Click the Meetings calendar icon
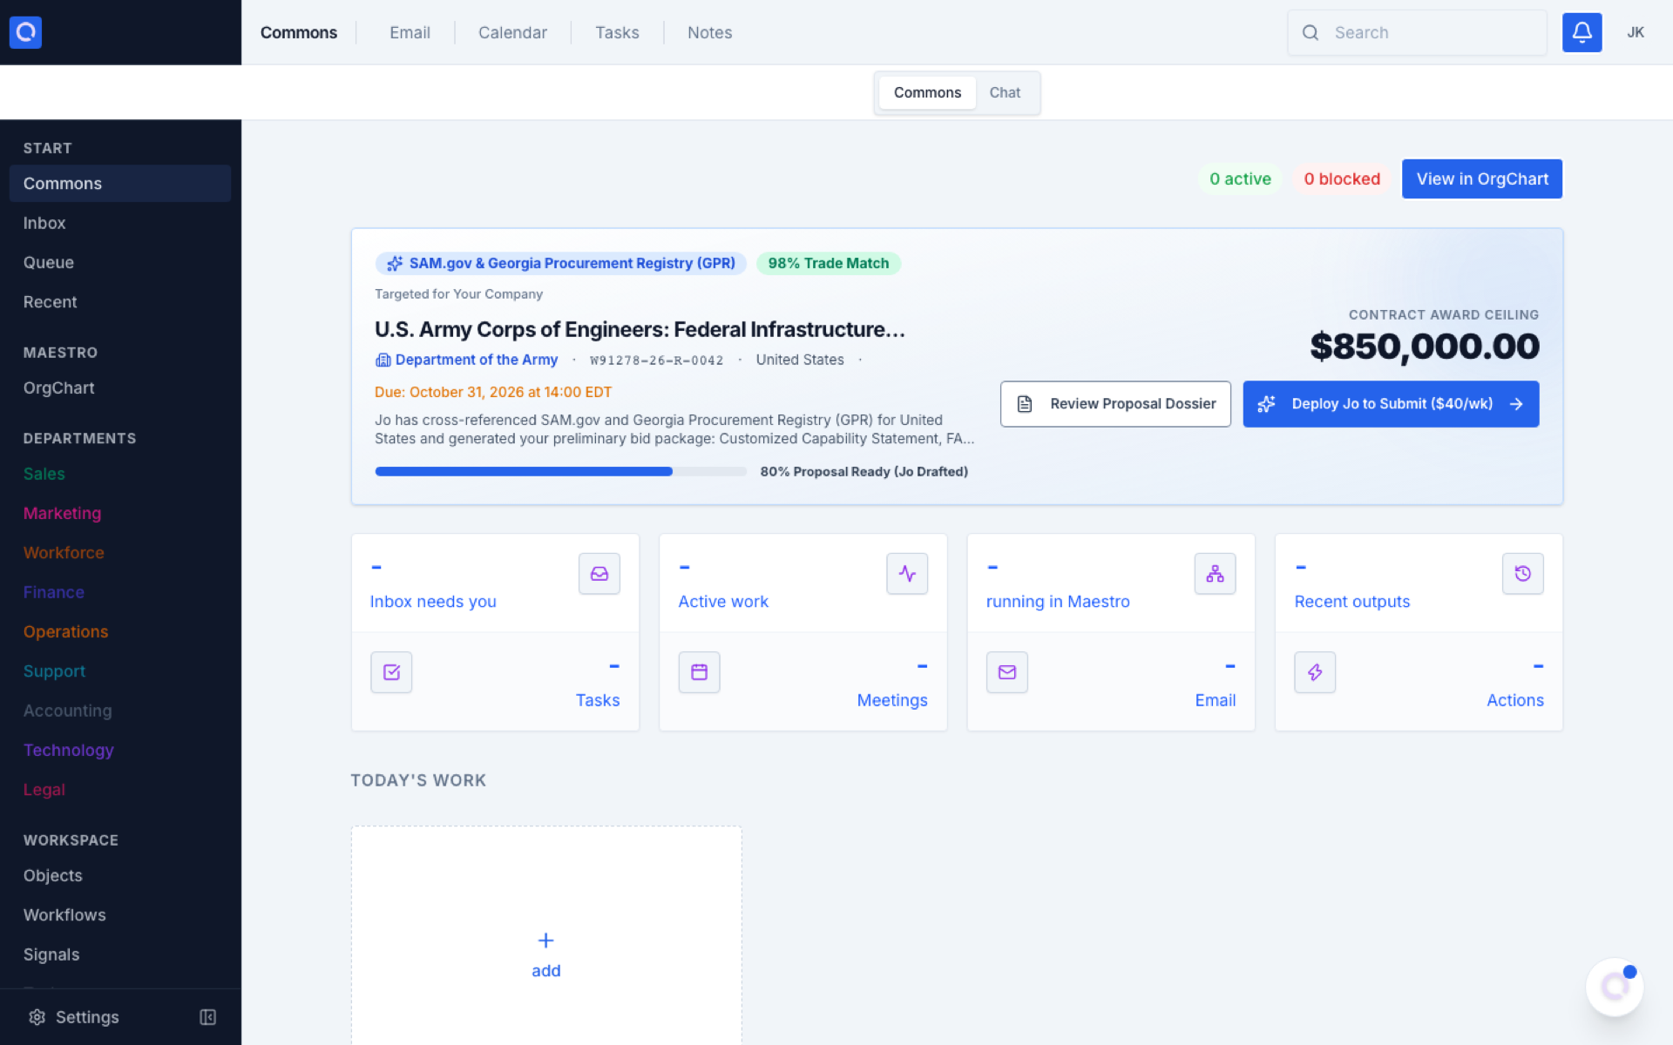The height and width of the screenshot is (1045, 1673). coord(699,672)
